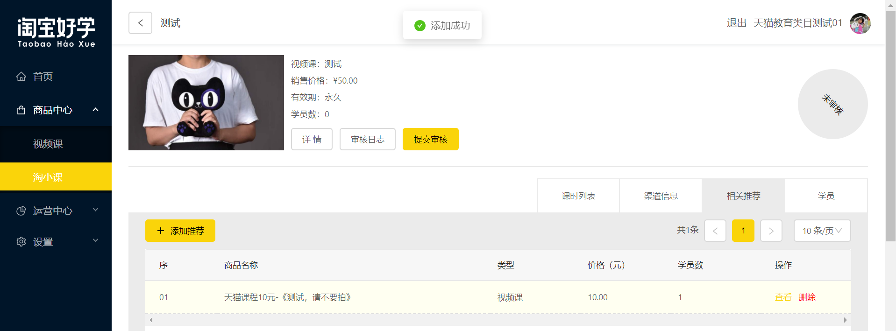Viewport: 896px width, 331px height.
Task: Click the 添加成功 toast message text
Action: tap(450, 25)
